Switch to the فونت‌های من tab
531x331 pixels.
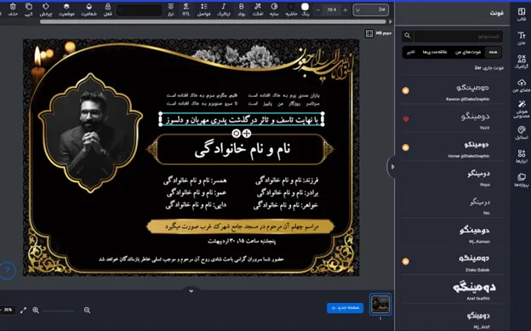pyautogui.click(x=468, y=52)
